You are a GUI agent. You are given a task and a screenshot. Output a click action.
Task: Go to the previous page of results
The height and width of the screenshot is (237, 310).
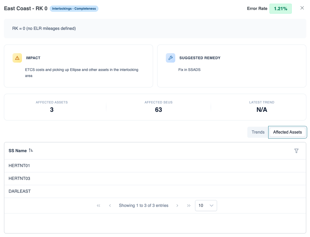tap(110, 206)
